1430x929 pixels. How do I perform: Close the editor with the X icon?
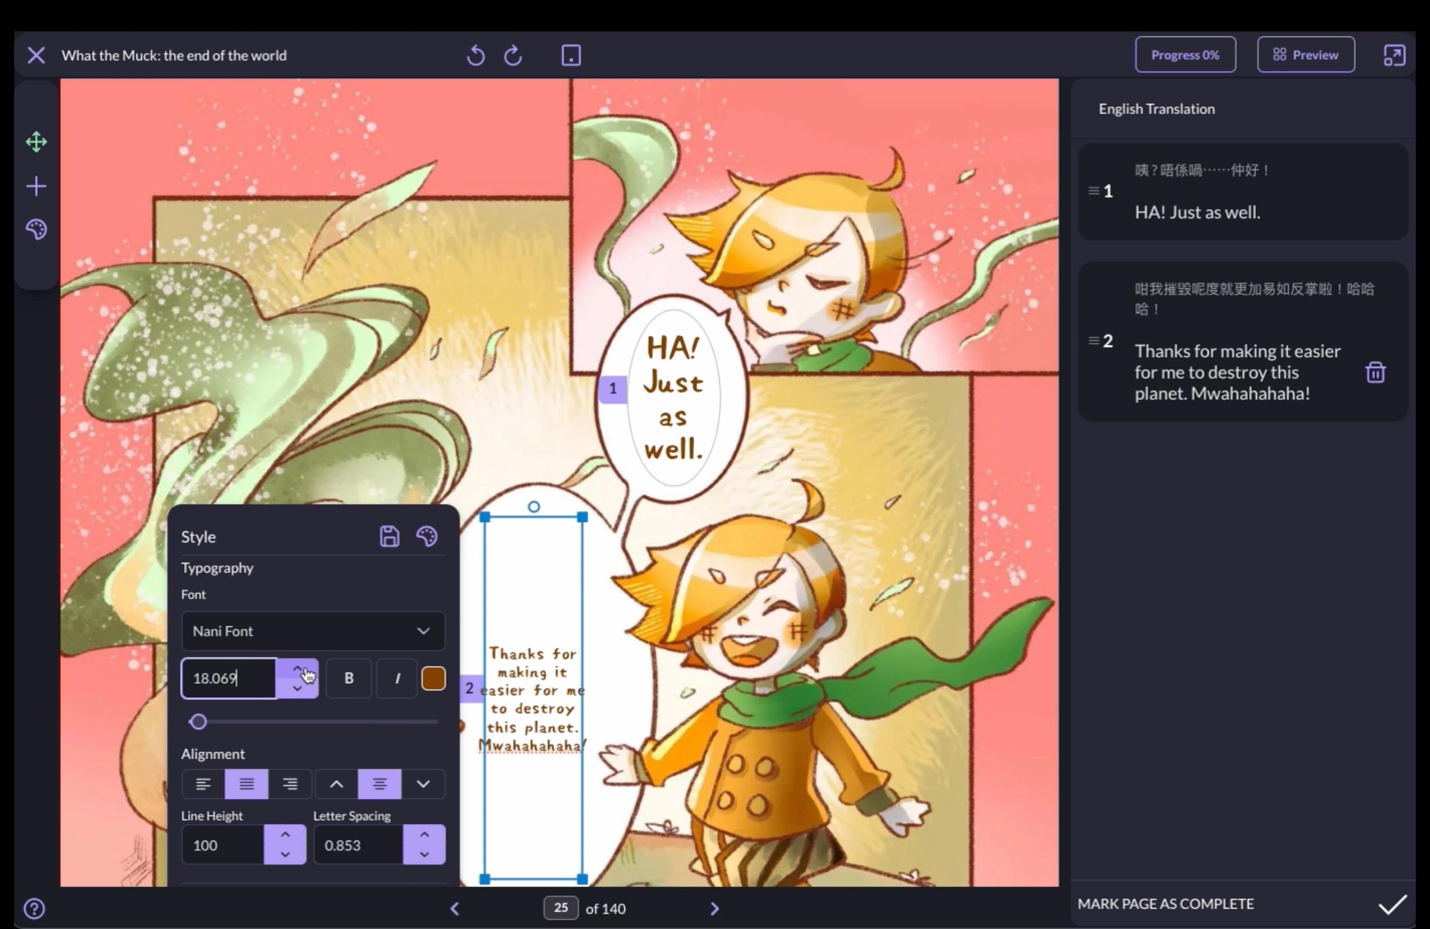tap(36, 55)
